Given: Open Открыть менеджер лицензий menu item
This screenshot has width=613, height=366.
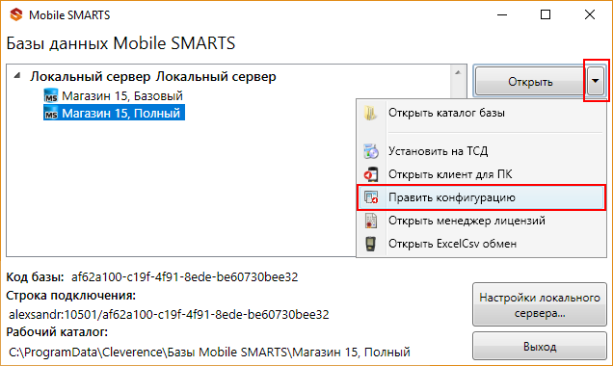Looking at the screenshot, I should 481,221.
